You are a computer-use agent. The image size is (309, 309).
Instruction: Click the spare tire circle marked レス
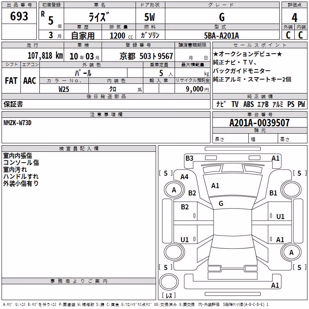pos(169,282)
